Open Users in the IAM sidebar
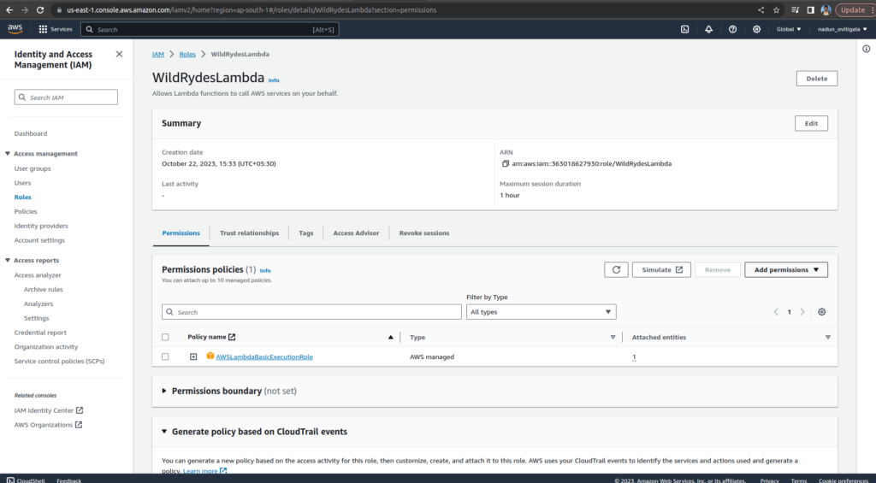 pos(22,183)
